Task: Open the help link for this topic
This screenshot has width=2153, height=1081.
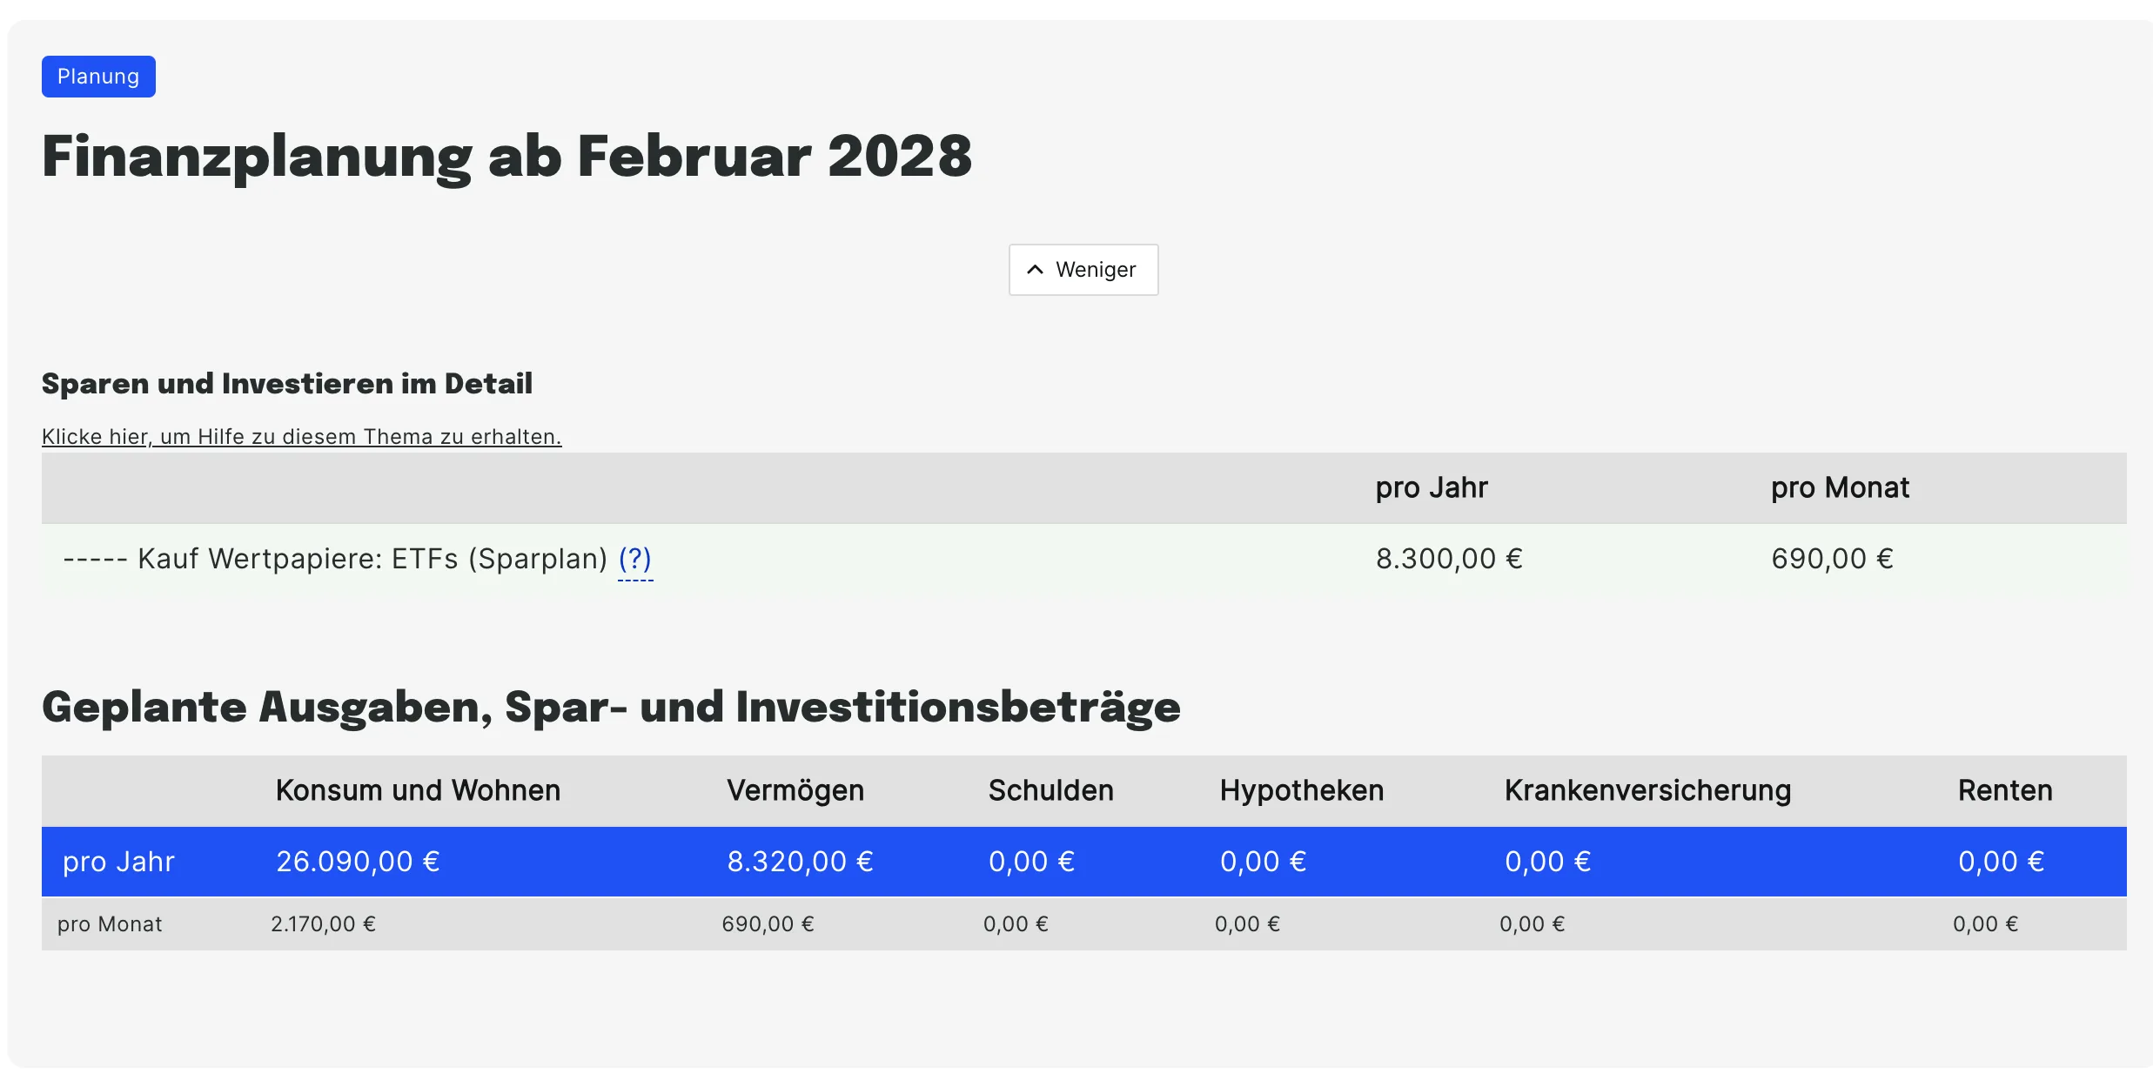Action: [x=302, y=437]
